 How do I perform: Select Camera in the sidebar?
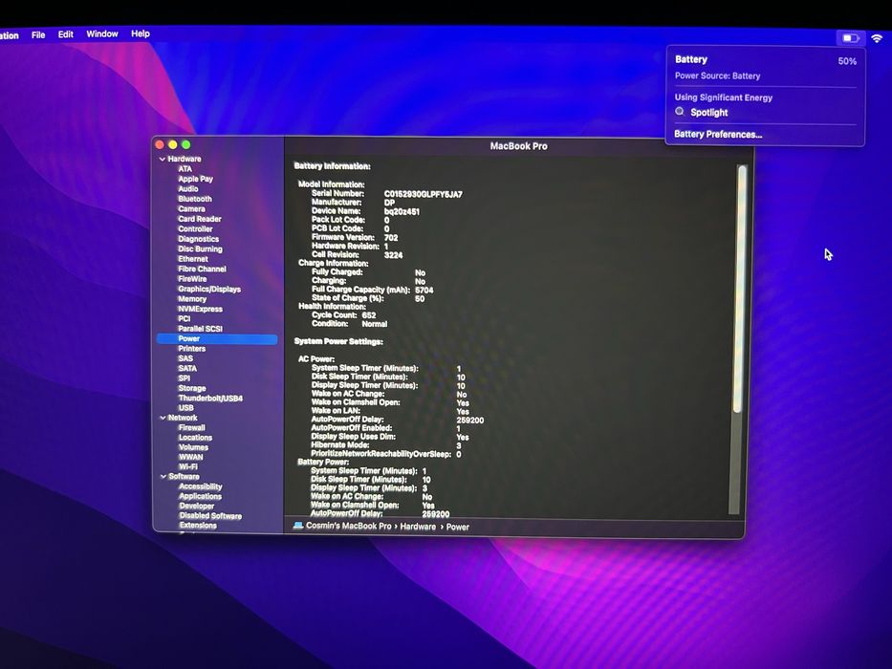191,208
